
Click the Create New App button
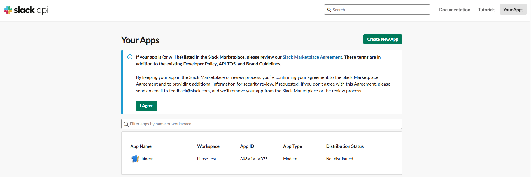pos(383,39)
